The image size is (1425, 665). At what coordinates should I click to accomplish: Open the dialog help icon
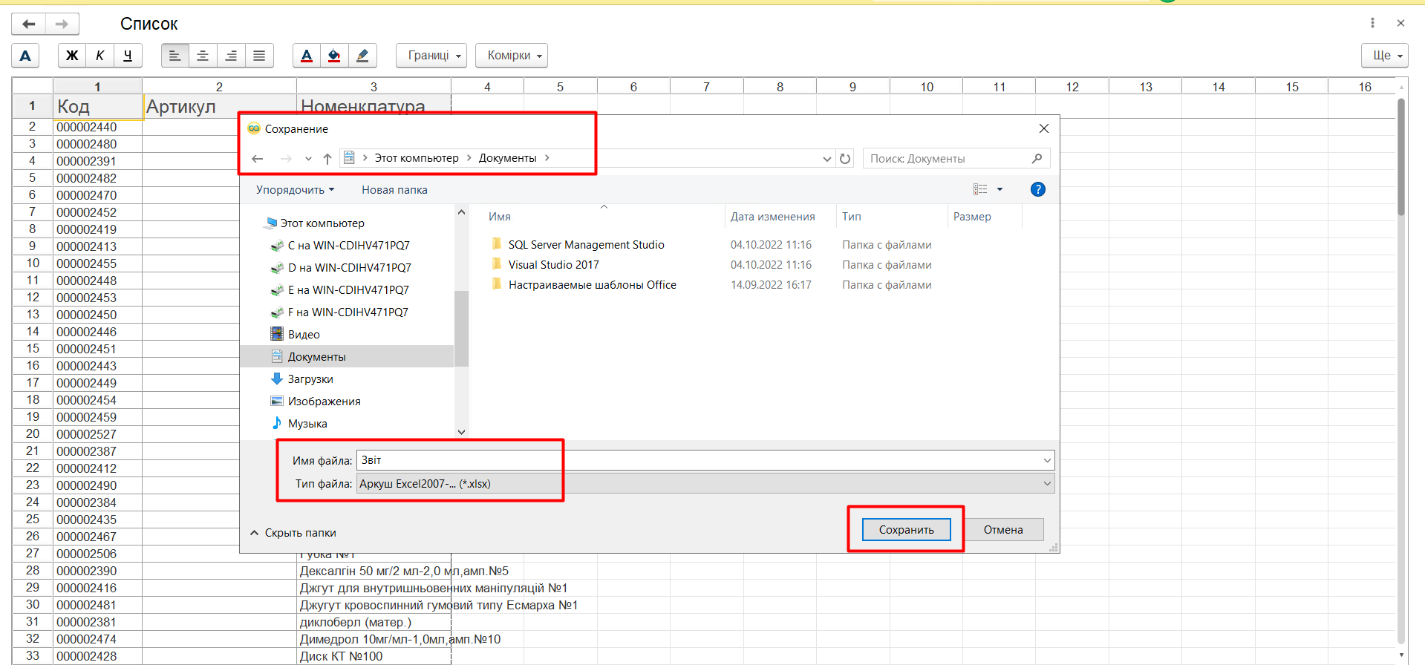pyautogui.click(x=1037, y=189)
